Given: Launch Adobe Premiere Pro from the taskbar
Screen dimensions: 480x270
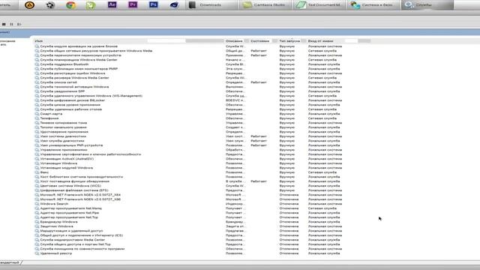Looking at the screenshot, I should tap(133, 4).
